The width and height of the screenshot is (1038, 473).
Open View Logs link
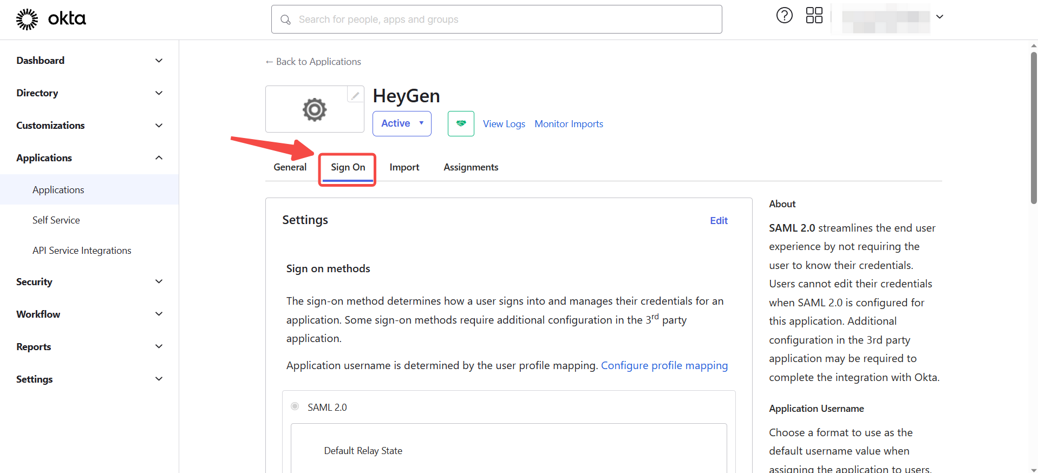tap(504, 124)
